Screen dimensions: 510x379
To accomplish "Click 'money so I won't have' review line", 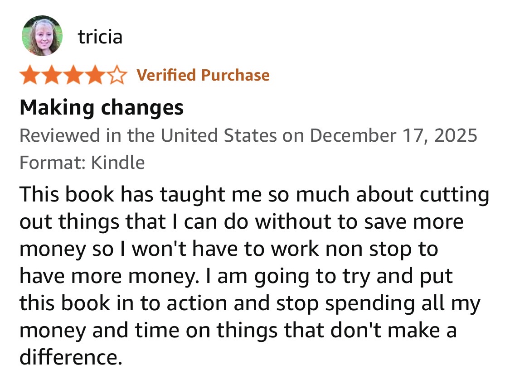I will point(228,249).
